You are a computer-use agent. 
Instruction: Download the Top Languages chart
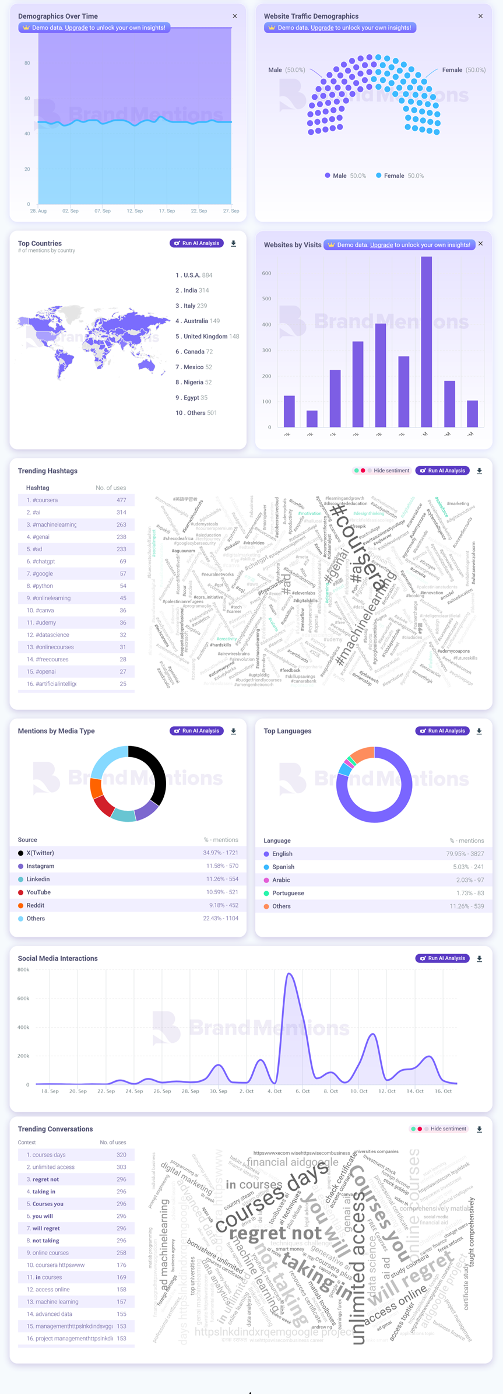click(479, 731)
